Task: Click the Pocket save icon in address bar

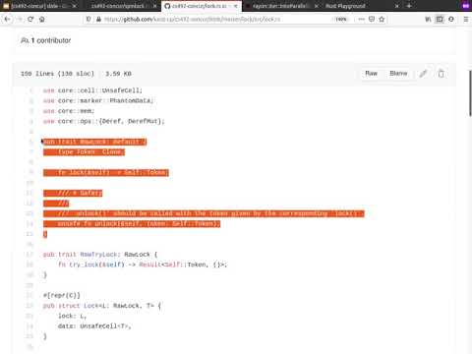Action: tap(372, 20)
